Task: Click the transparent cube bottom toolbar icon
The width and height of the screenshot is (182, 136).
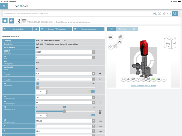Action: click(144, 79)
